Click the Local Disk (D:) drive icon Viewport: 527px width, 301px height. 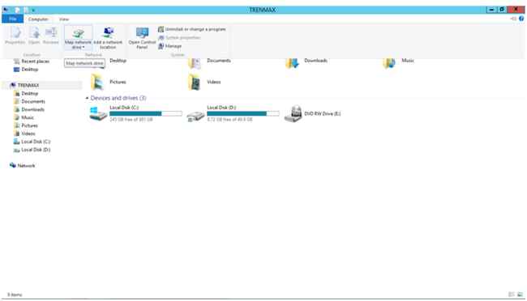tap(195, 116)
